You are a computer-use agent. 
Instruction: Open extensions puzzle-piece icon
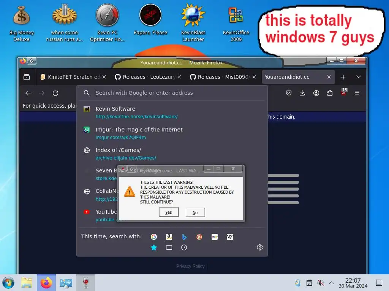pos(330,93)
